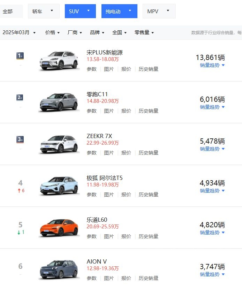The image size is (242, 289).
Task: Toggle the SUV filter
Action: tap(80, 11)
